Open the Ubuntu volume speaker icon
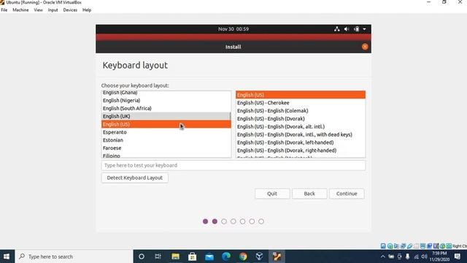The height and width of the screenshot is (263, 467). click(347, 29)
